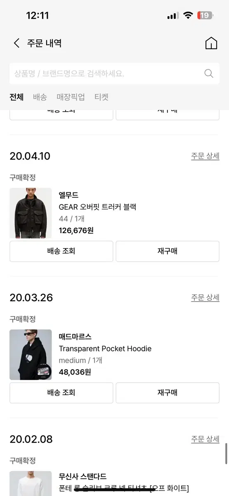Click the vertical scrollbar indicator
Screen dimensions: 229x496
(226, 454)
